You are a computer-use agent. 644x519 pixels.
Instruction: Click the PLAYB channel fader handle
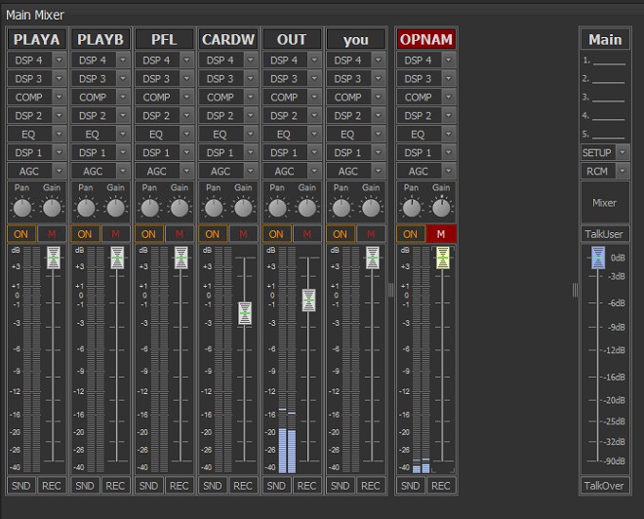click(x=117, y=258)
